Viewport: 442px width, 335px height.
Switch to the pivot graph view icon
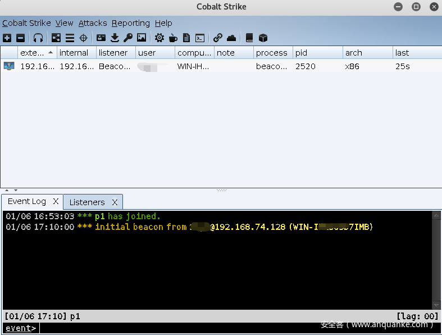[56, 38]
